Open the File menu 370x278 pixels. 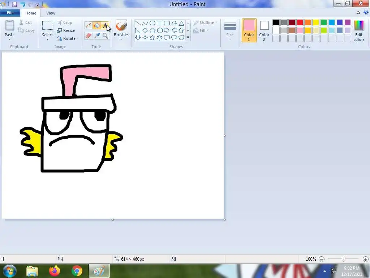click(10, 13)
